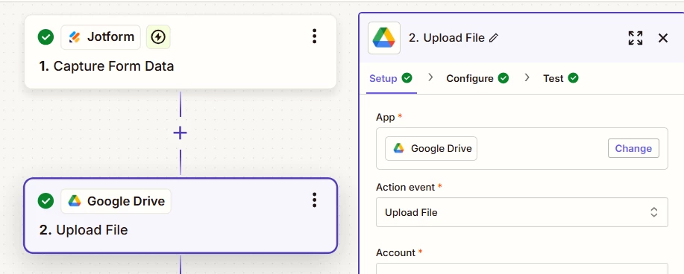Screen dimensions: 684x274
Task: Click the lightning bolt trigger icon
Action: (158, 37)
